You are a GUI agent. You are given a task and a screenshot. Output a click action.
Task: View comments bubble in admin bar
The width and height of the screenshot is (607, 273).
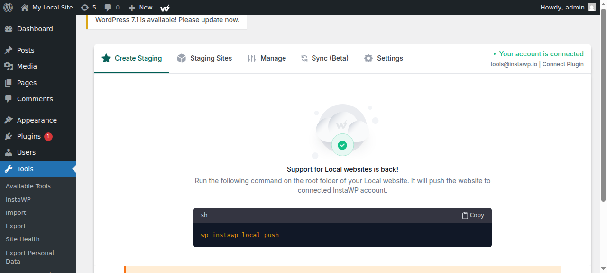112,8
